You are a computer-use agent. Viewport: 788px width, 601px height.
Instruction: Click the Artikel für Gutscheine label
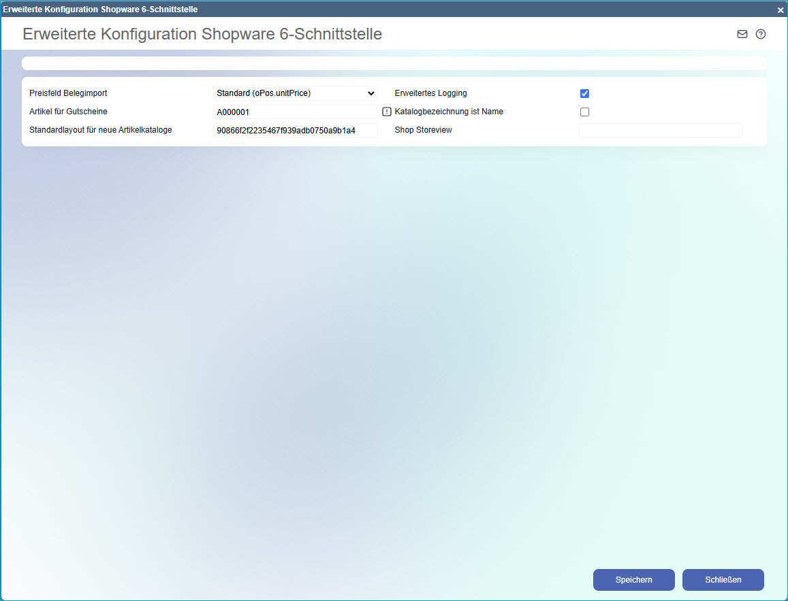[x=68, y=112]
